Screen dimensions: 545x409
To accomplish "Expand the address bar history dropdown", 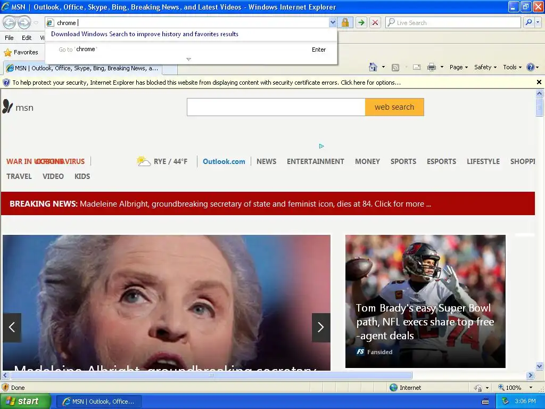I will pos(333,22).
